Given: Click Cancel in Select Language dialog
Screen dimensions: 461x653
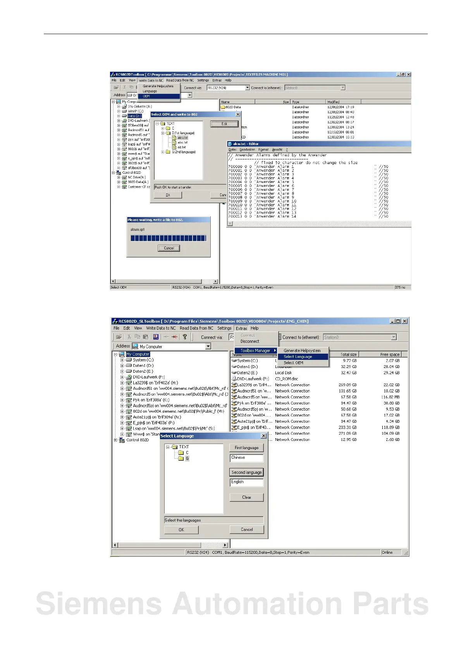Looking at the screenshot, I should (x=246, y=529).
